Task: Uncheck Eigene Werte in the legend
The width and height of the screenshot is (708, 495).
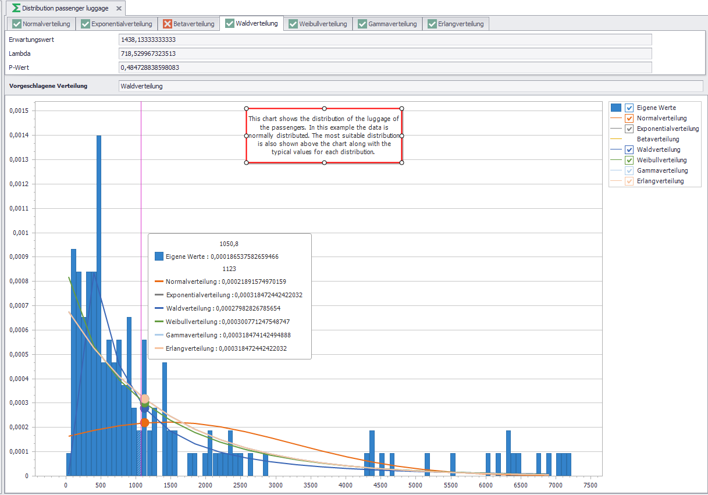Action: [629, 108]
